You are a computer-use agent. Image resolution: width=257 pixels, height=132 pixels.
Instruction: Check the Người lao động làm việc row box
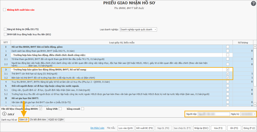[227, 64]
